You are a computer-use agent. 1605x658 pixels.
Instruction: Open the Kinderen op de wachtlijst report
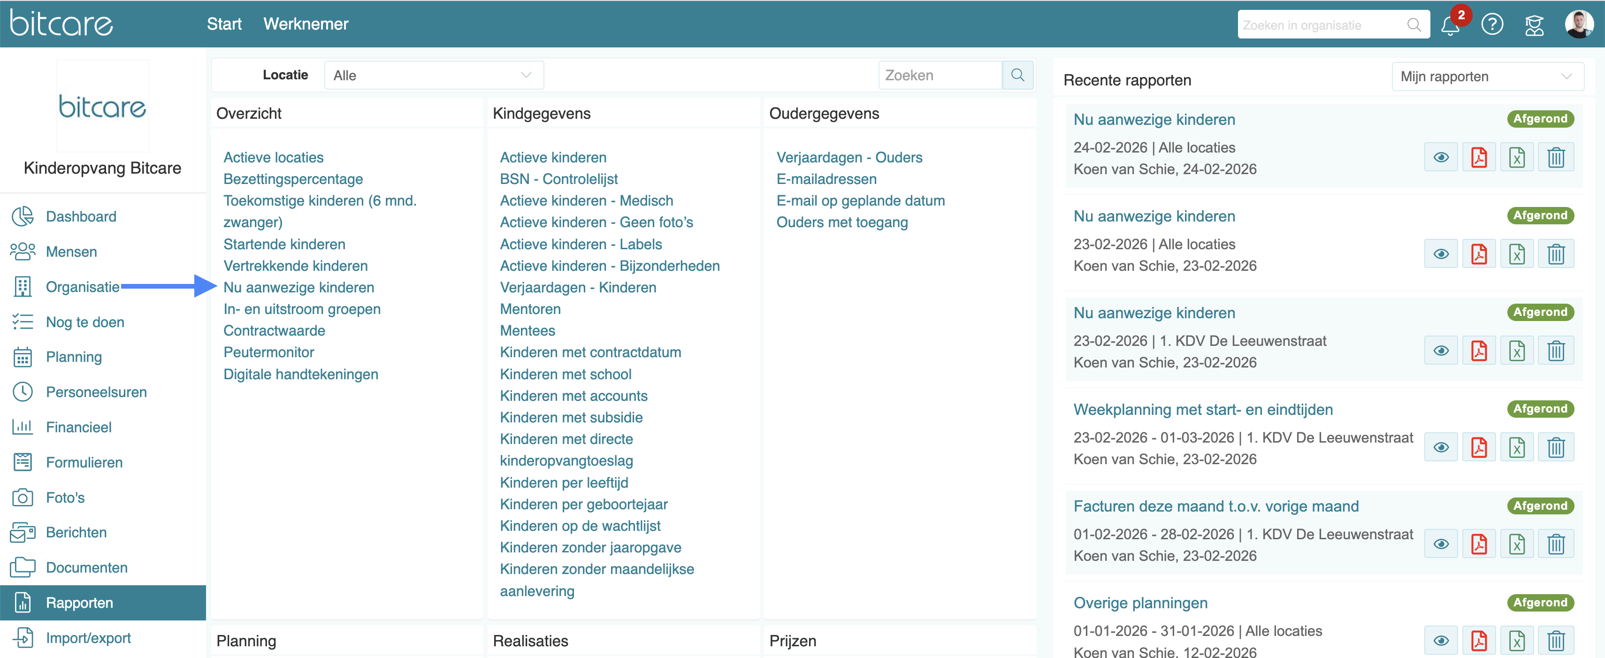580,526
